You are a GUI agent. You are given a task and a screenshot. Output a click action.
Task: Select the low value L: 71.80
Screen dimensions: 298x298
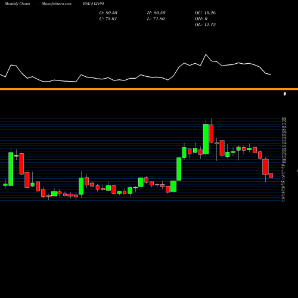click(156, 18)
